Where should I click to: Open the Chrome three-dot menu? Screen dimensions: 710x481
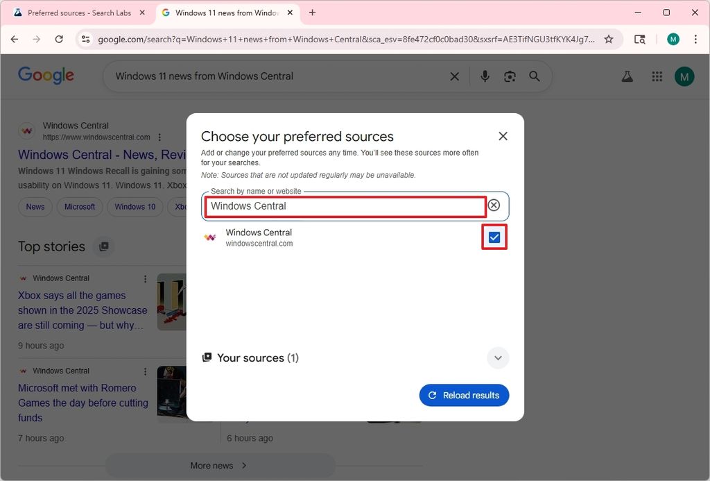click(695, 40)
